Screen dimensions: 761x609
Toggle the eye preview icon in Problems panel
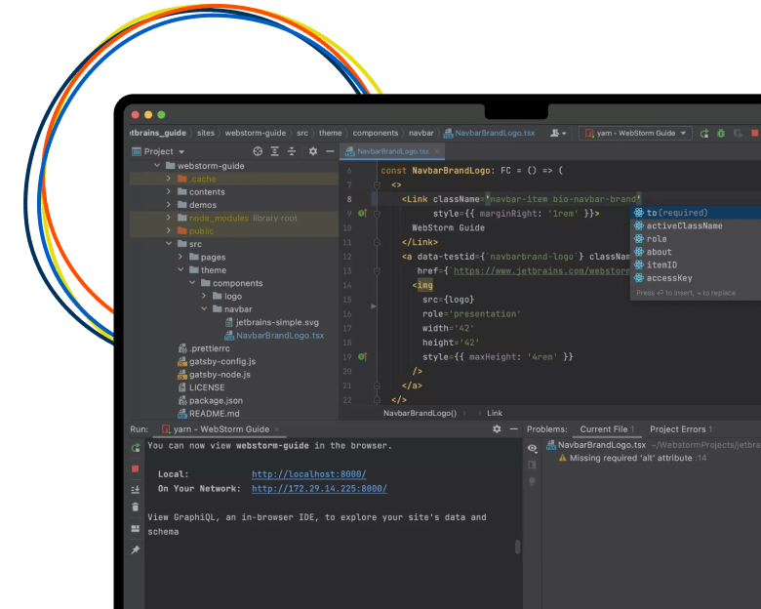tap(533, 448)
